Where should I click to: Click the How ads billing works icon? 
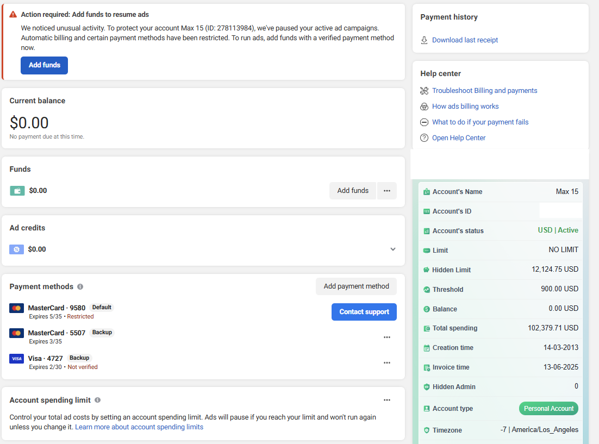point(424,107)
